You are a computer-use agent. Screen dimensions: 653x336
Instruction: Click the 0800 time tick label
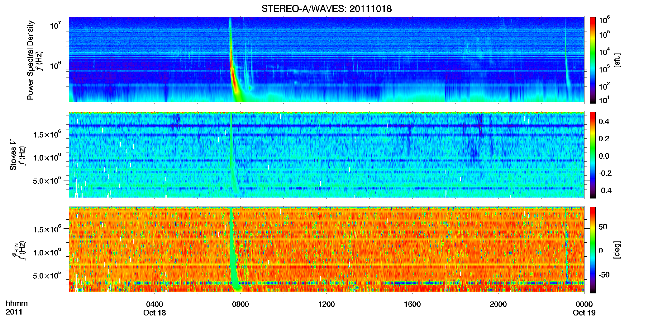point(241,304)
